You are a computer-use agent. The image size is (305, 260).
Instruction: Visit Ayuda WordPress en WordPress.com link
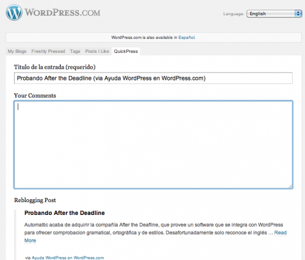pos(68,258)
